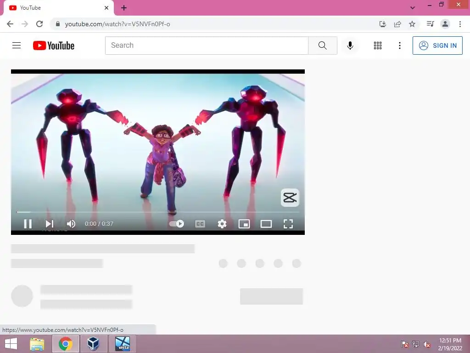Open Chrome three-dot menu

[x=460, y=24]
